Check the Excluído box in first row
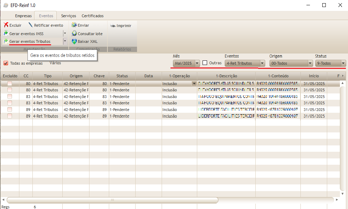This screenshot has width=348, height=209. 10,84
